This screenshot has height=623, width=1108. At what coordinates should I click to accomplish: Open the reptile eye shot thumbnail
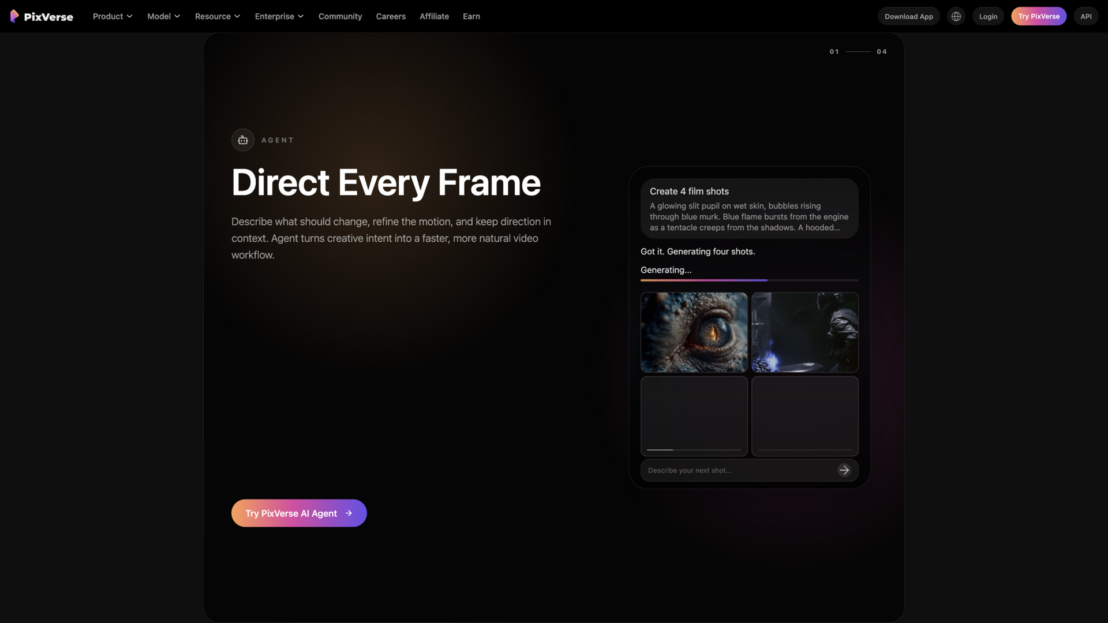point(694,332)
